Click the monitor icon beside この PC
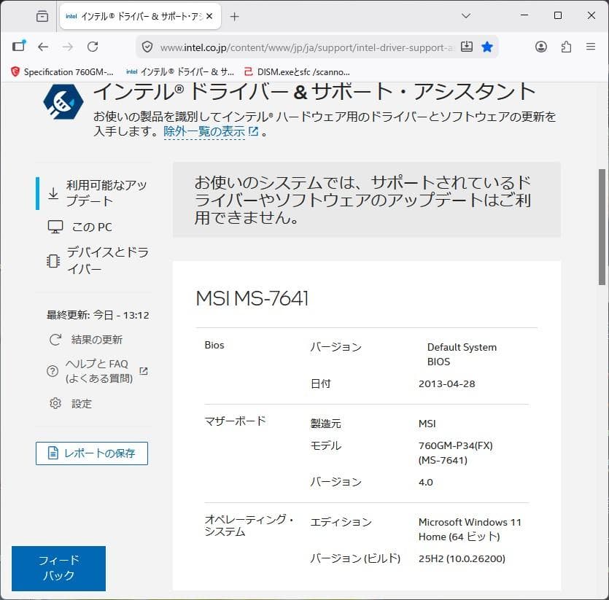This screenshot has height=600, width=609. tap(55, 227)
